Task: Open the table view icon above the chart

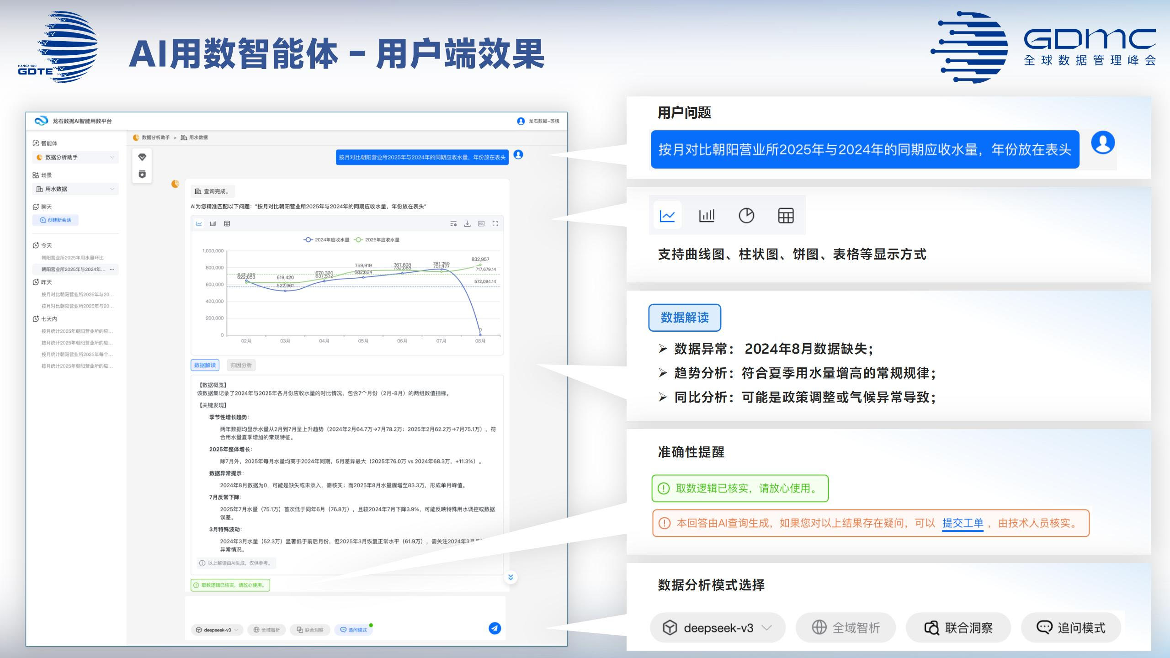Action: click(x=226, y=223)
